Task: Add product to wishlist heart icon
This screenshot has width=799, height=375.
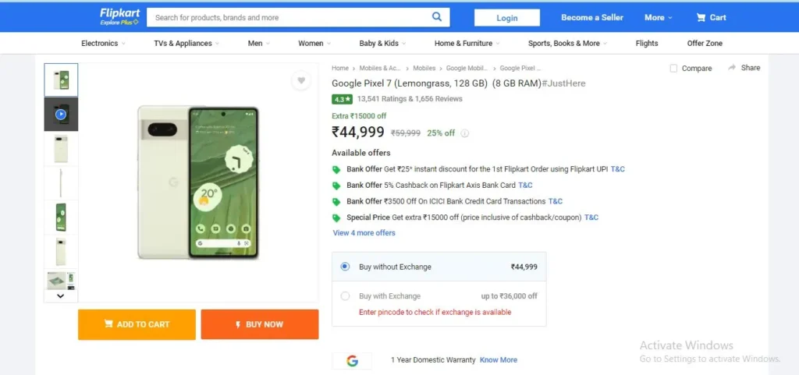Action: (301, 80)
